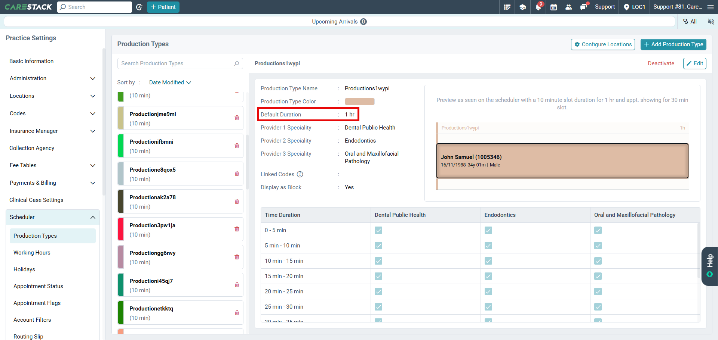Image resolution: width=718 pixels, height=340 pixels.
Task: Open the graduation cap training icon
Action: point(523,7)
